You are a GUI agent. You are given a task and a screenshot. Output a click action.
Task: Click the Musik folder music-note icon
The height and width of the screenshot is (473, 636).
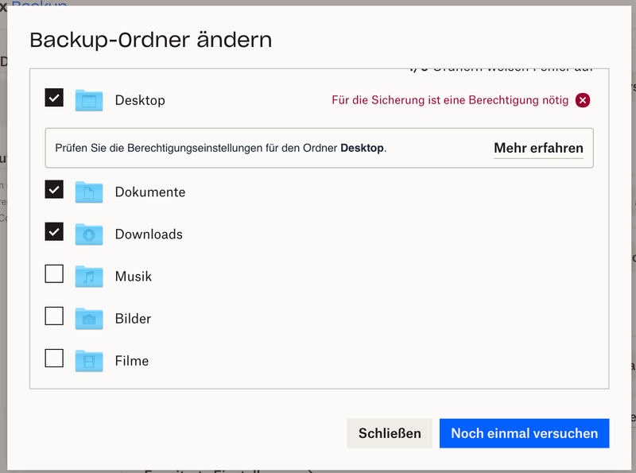click(88, 276)
